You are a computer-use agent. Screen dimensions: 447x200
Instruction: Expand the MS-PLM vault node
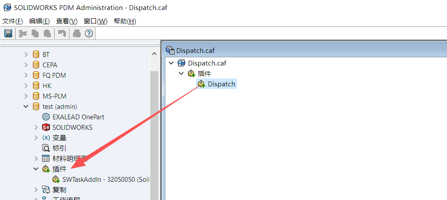coord(26,96)
